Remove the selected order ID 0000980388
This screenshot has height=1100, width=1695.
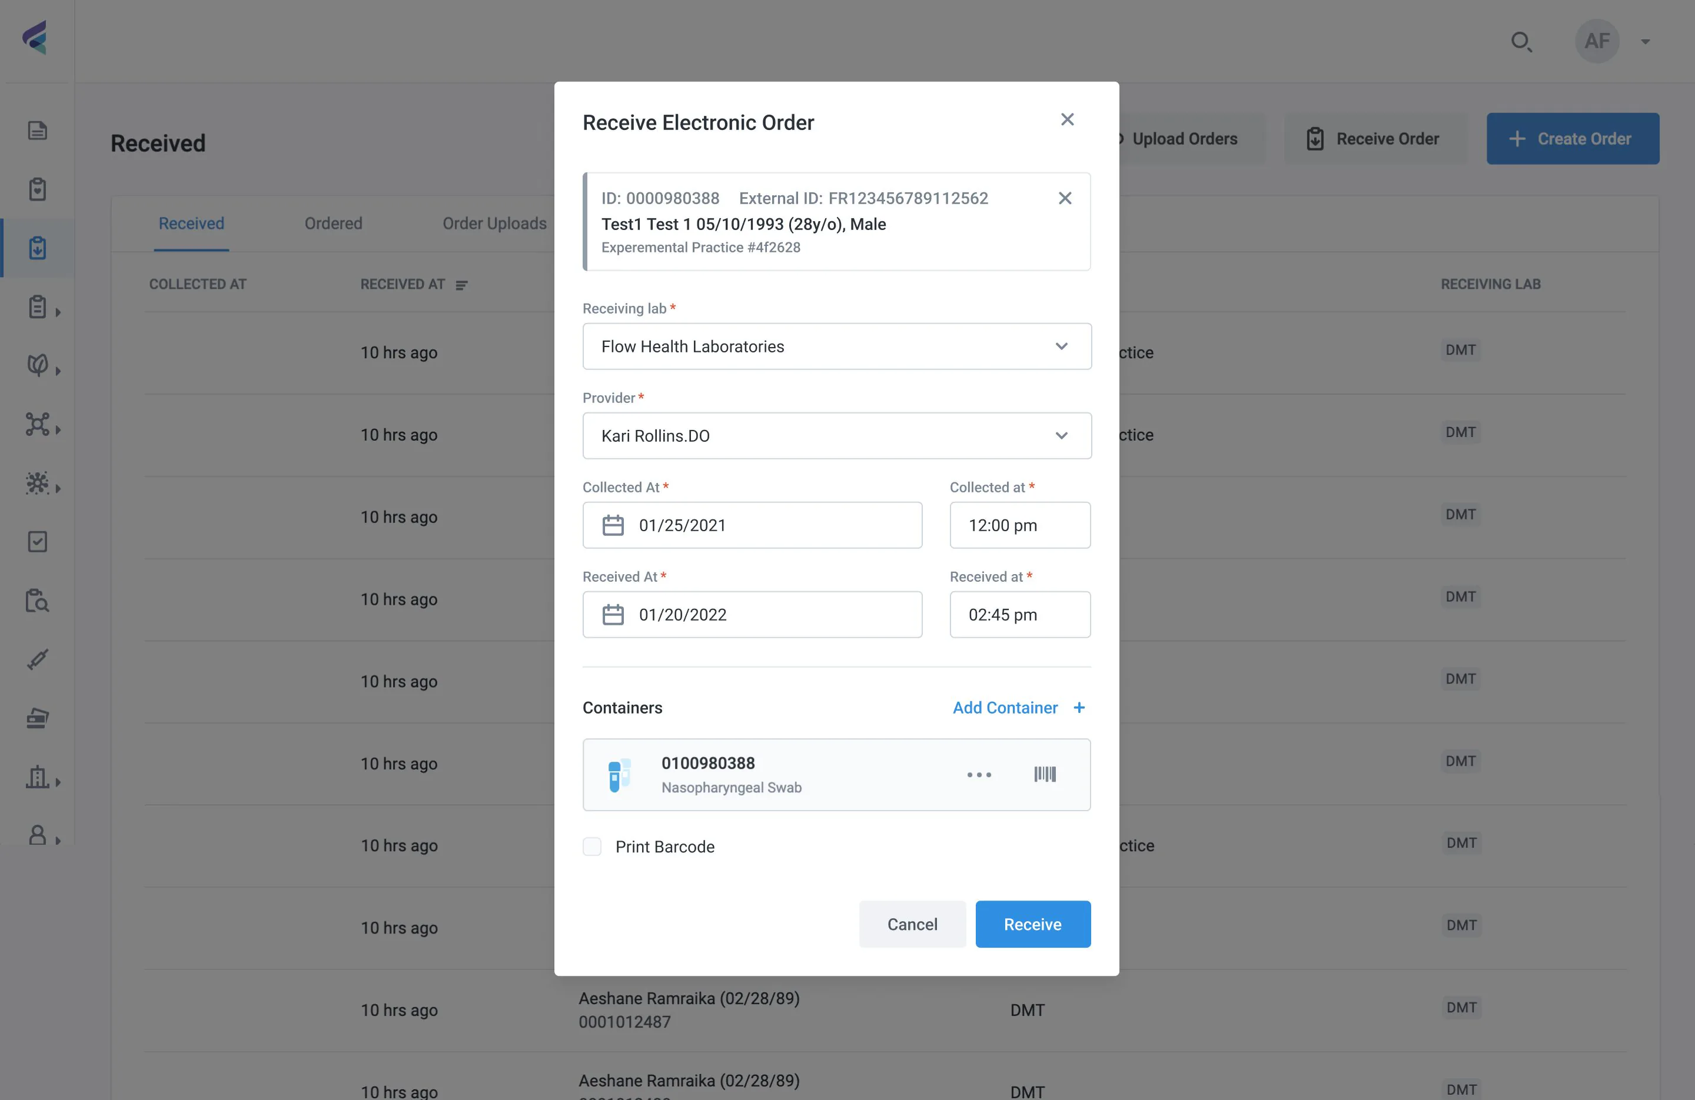coord(1065,198)
